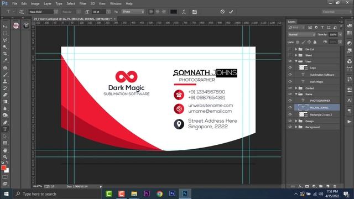Viewport: 354px width, 199px height.
Task: Expand the Contact group
Action: tap(296, 88)
